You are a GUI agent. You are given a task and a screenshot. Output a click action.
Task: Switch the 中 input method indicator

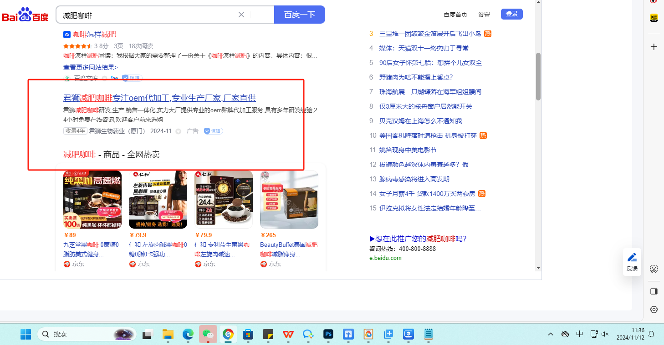(x=579, y=334)
